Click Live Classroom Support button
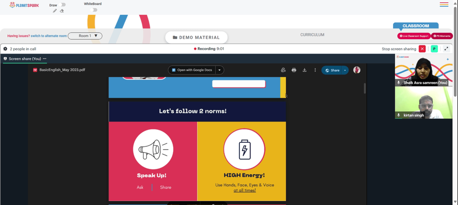The image size is (458, 205). click(x=414, y=36)
